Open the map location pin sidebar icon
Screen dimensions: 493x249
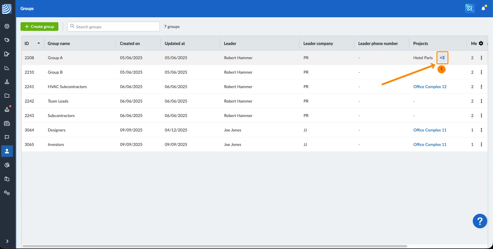coord(7,82)
